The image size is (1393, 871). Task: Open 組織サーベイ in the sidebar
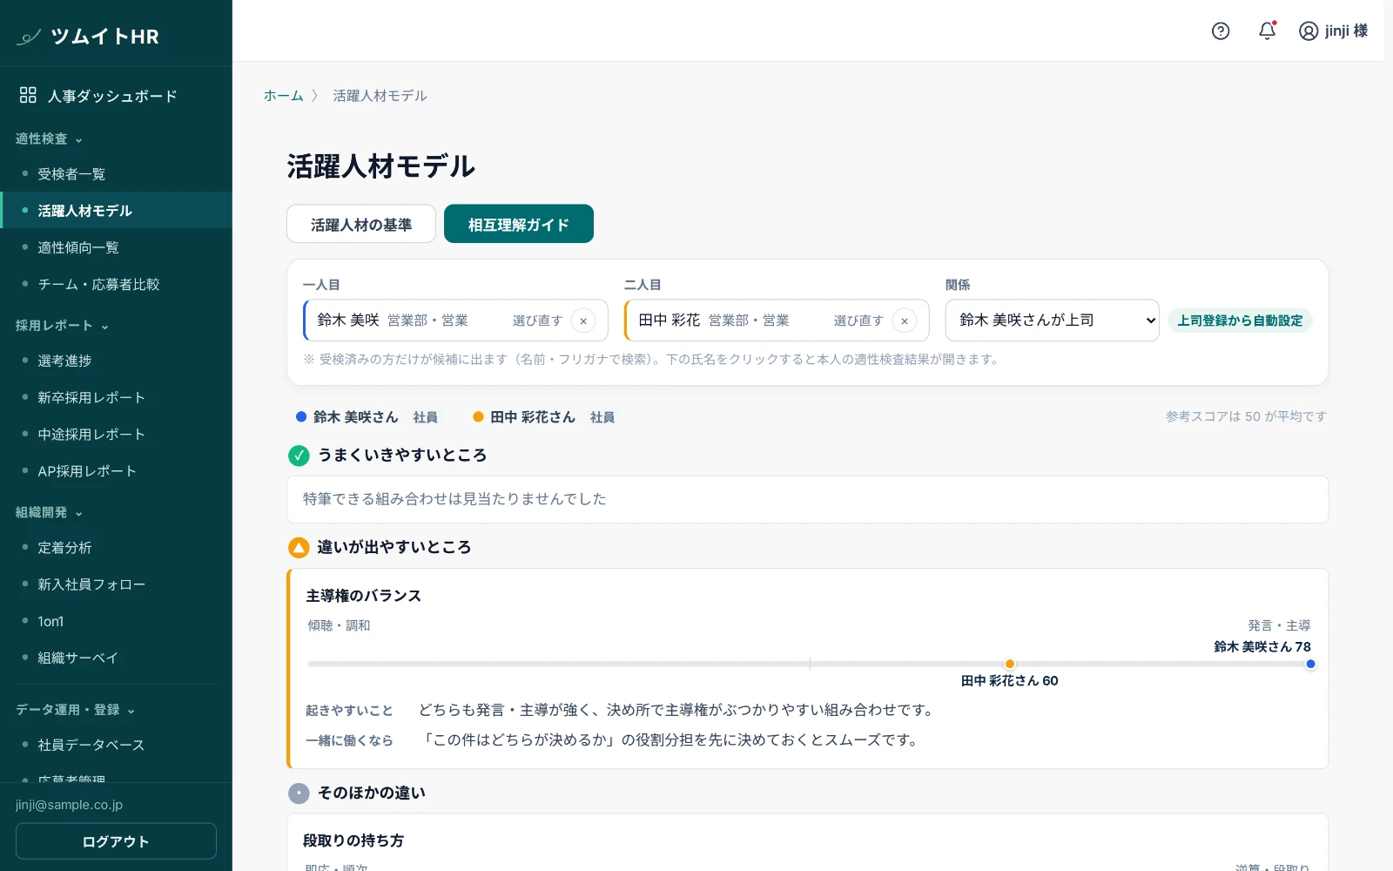tap(116, 658)
